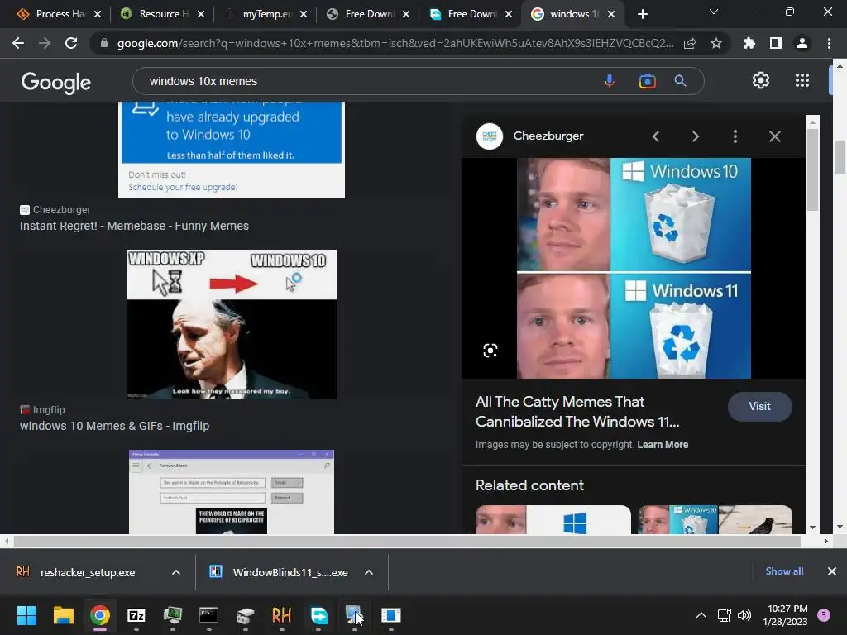Open the clock showing 10:27 PM

(x=785, y=615)
